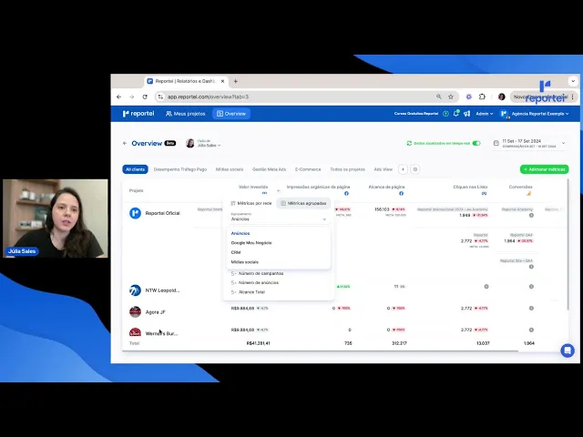Go back with the browser back arrow
The height and width of the screenshot is (437, 583).
119,97
